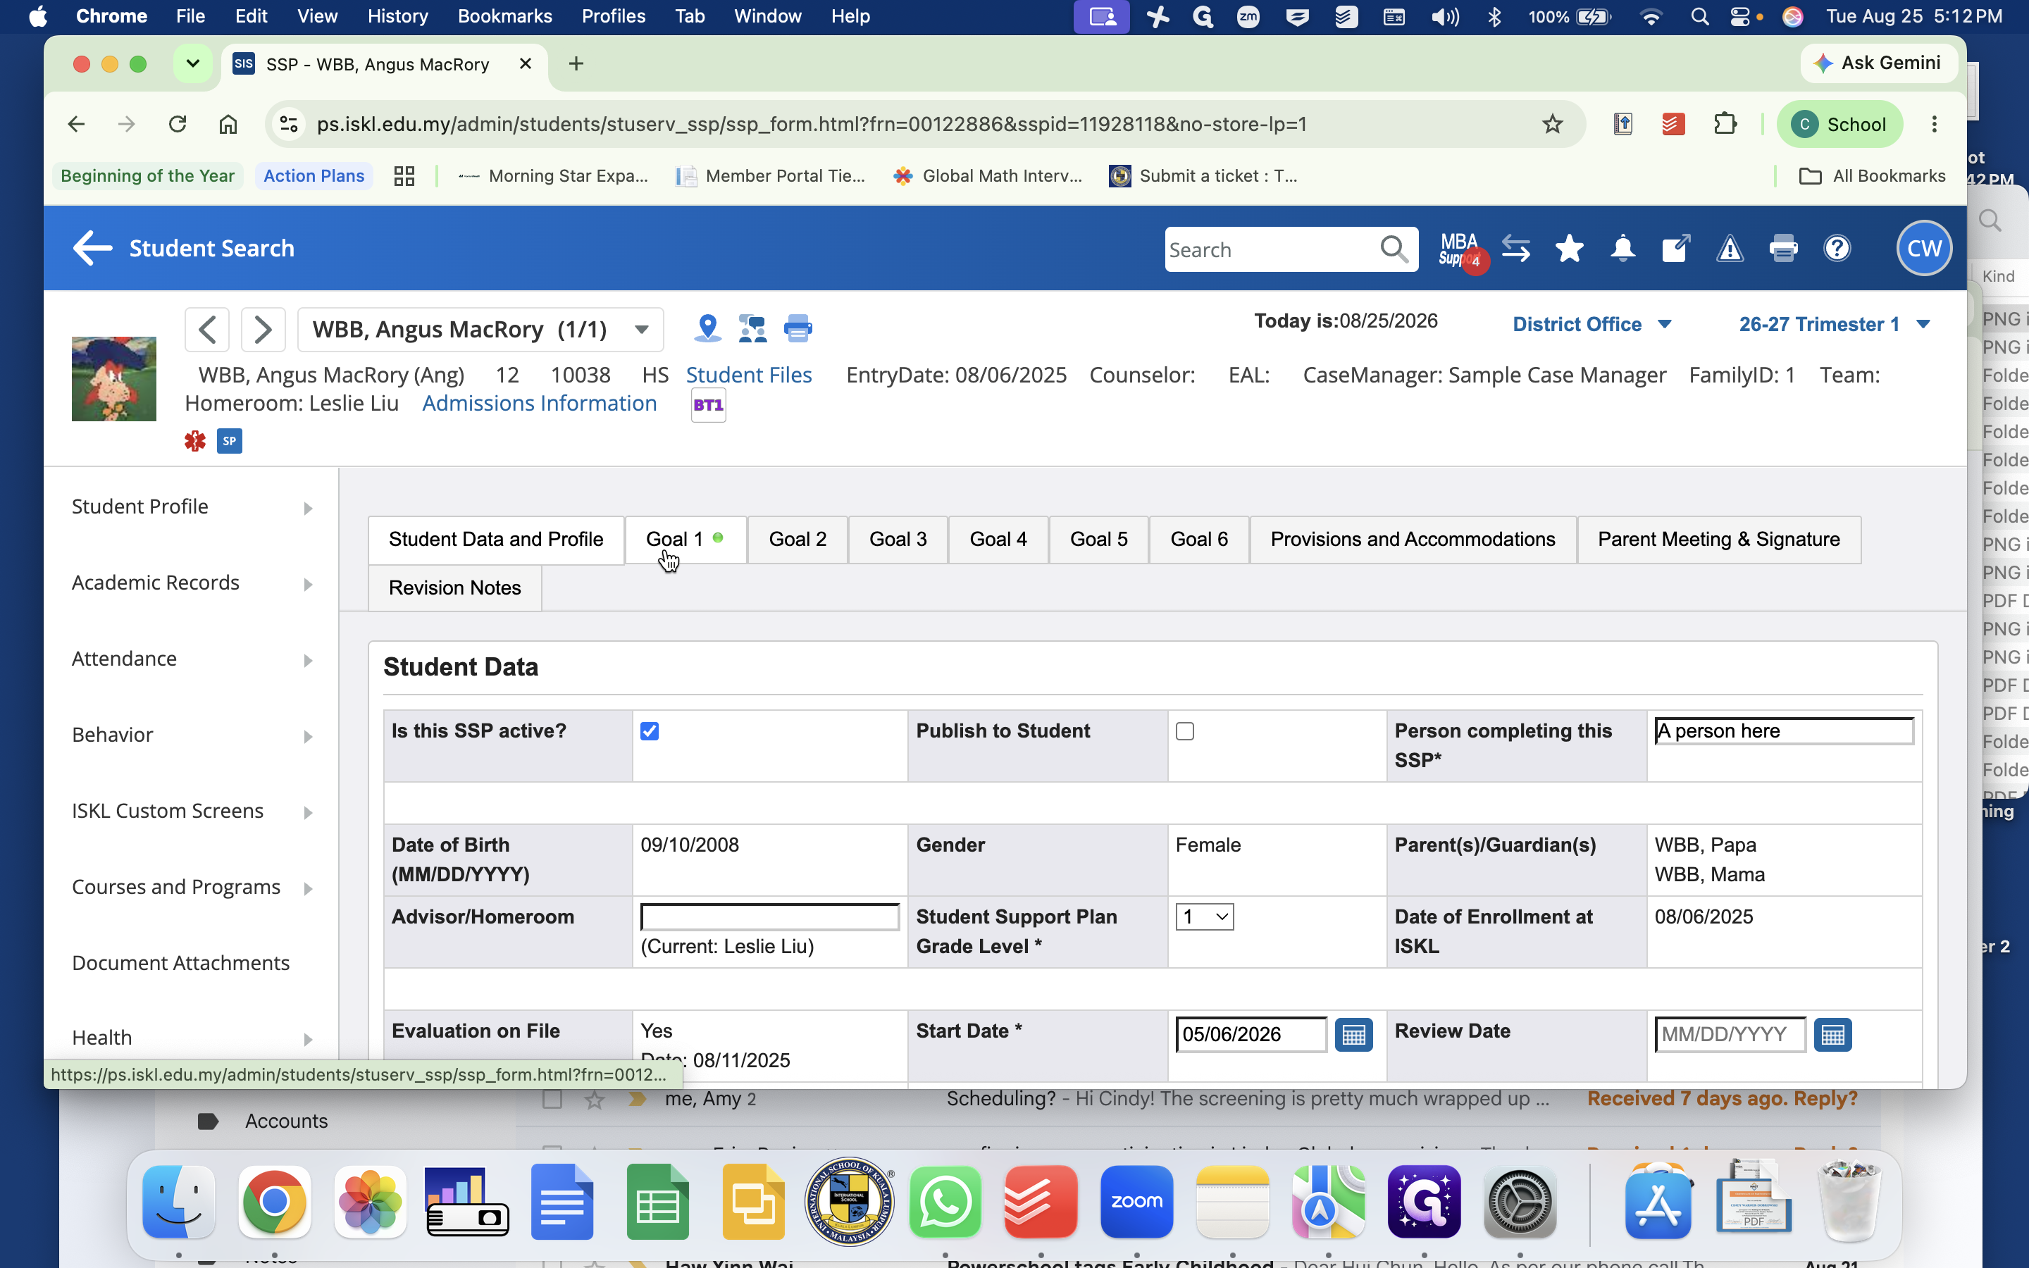Open Finder from the Dock
Screen dimensions: 2029x1268
pyautogui.click(x=178, y=1201)
